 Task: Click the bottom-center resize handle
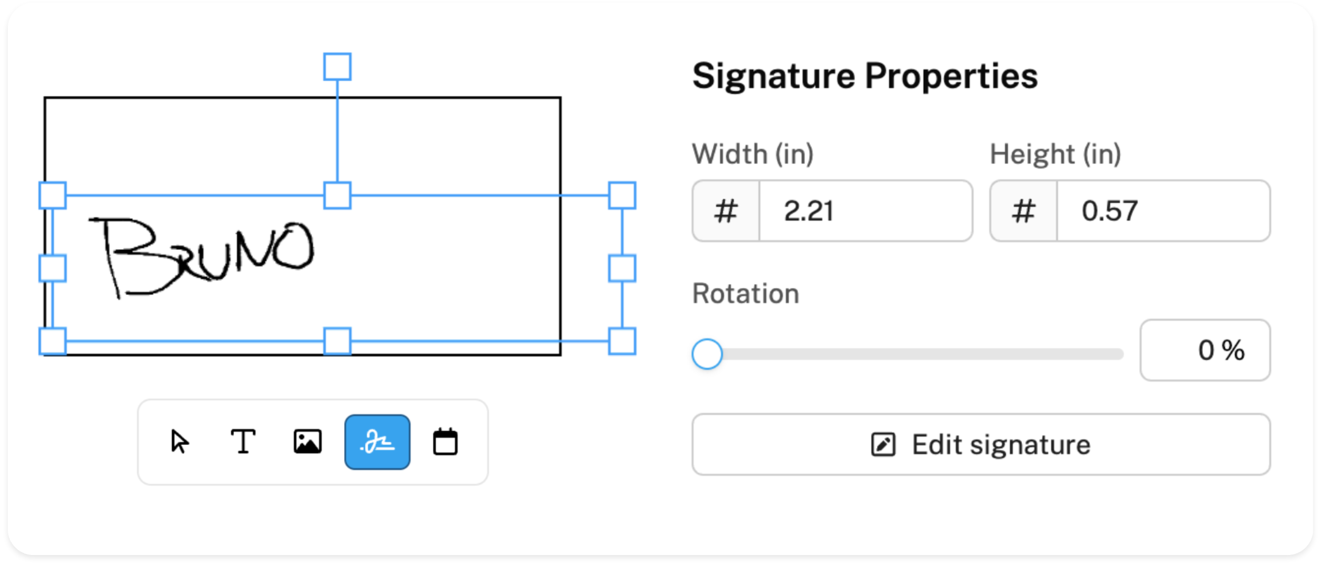[337, 341]
